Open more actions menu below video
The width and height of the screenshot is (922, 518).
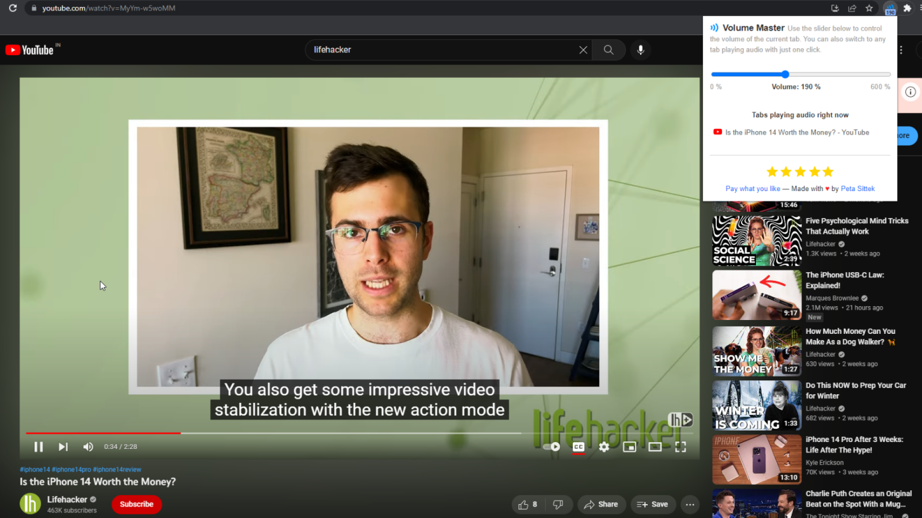pos(690,505)
